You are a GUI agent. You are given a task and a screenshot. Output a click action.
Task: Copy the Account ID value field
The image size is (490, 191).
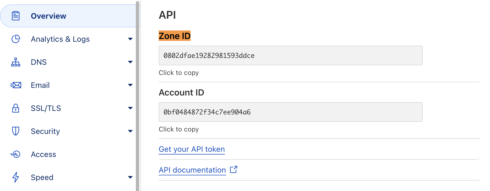pyautogui.click(x=290, y=112)
